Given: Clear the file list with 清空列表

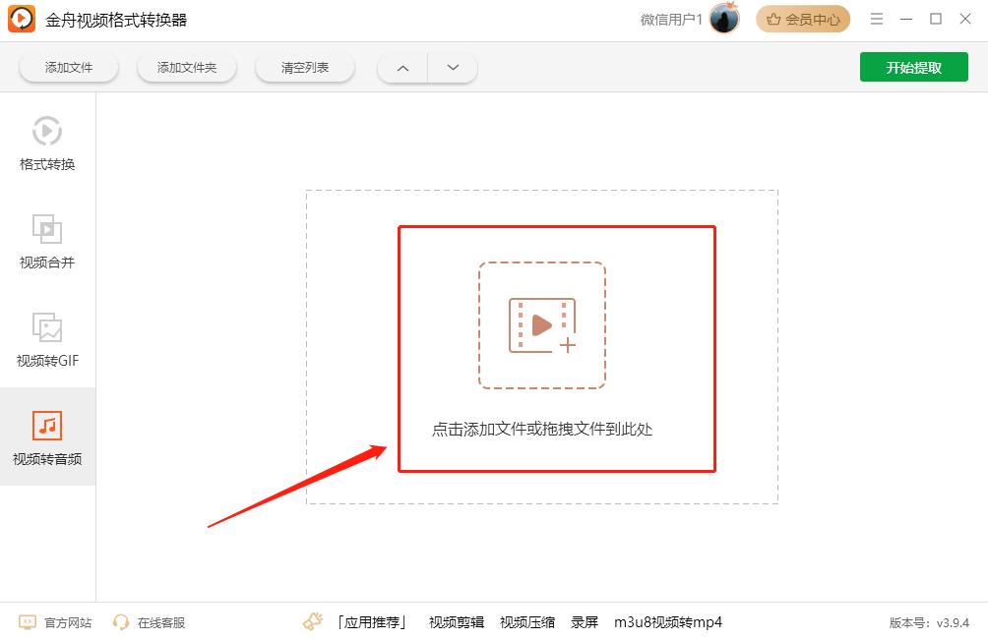Looking at the screenshot, I should pos(305,67).
